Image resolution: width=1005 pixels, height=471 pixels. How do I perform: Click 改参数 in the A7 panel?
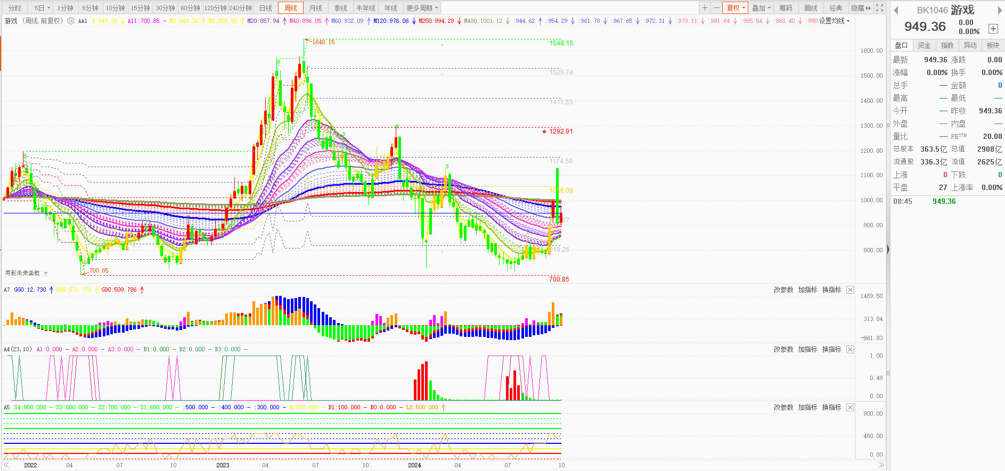click(x=783, y=290)
